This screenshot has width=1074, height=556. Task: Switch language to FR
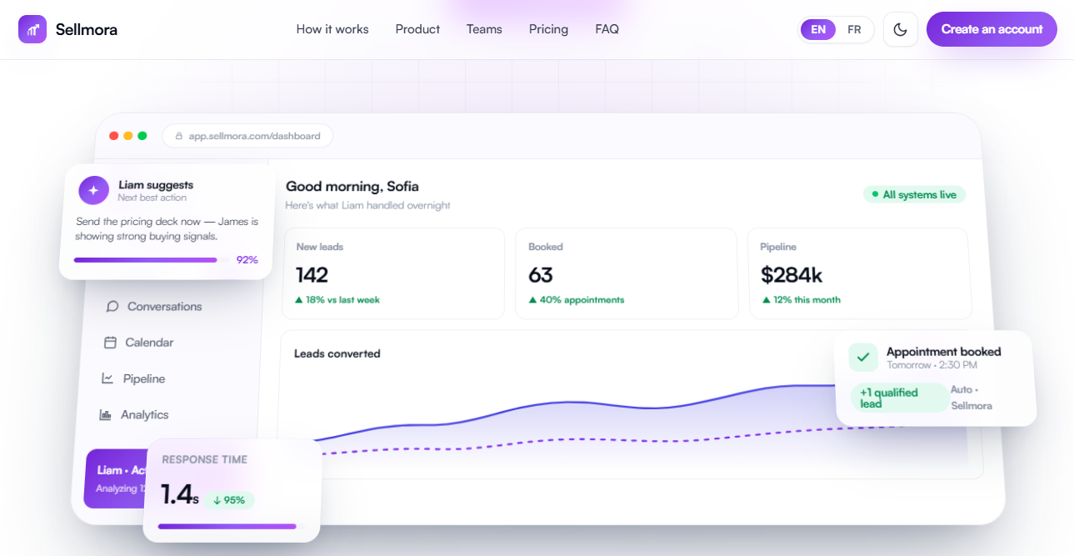point(854,29)
